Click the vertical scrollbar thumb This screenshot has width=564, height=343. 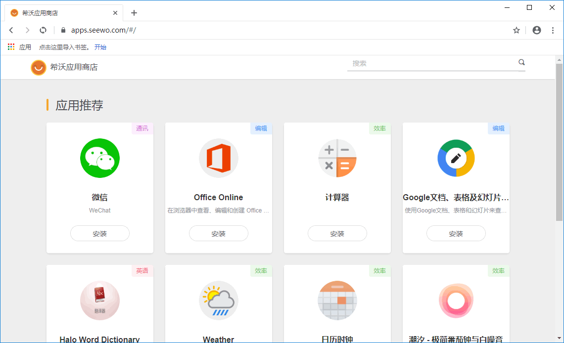click(x=559, y=142)
